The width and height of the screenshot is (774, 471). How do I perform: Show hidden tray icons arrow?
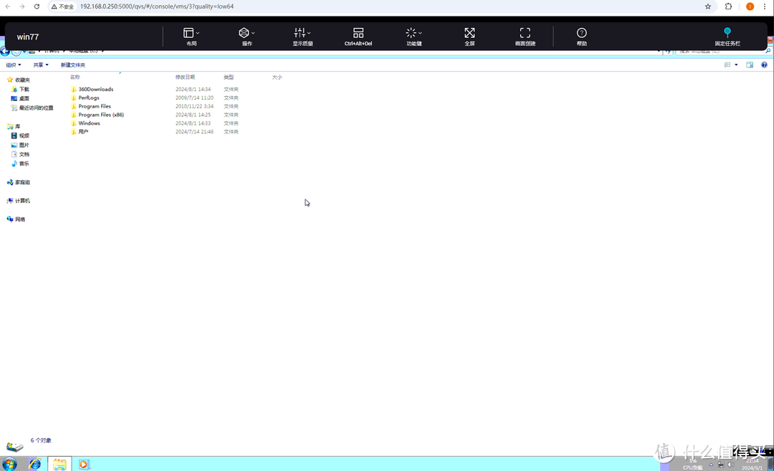point(712,465)
